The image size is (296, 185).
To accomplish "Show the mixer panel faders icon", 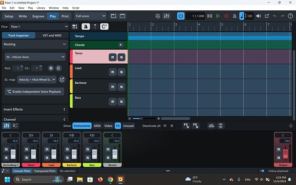I will point(6,126).
